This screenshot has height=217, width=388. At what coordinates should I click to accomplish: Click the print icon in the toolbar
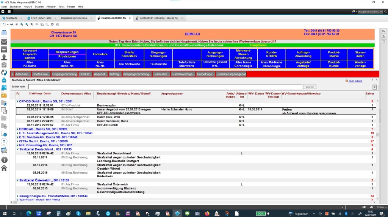[12, 24]
